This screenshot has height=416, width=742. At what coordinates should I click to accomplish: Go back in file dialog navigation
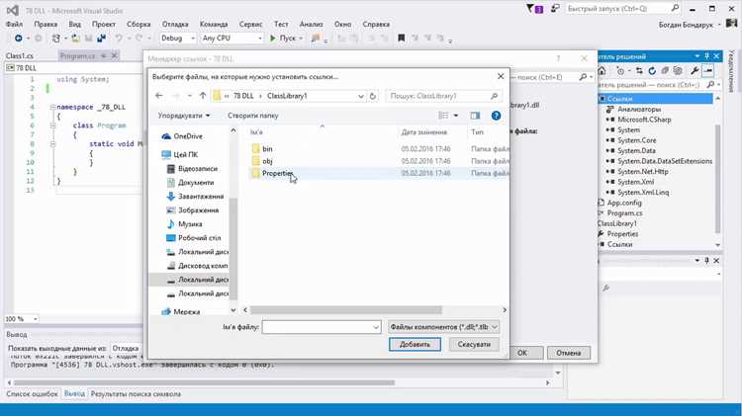[159, 96]
